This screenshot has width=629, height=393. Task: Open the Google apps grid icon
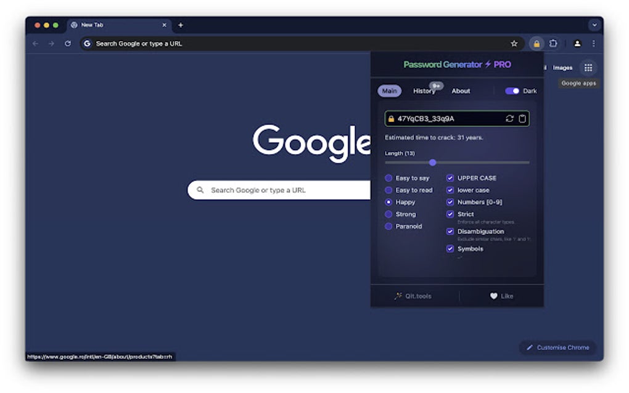click(589, 68)
